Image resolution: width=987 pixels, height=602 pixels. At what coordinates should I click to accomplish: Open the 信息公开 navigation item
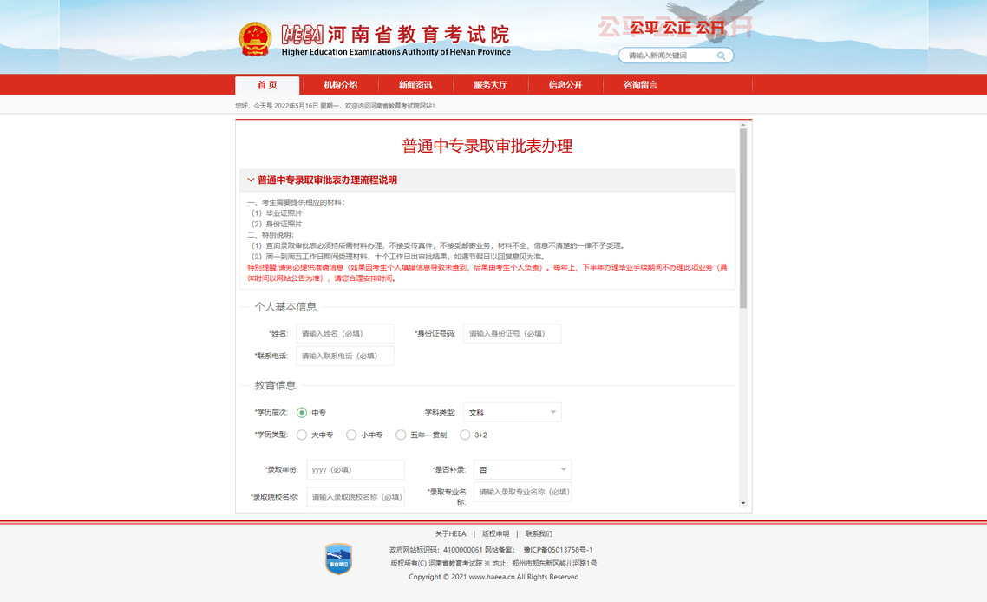(x=565, y=85)
